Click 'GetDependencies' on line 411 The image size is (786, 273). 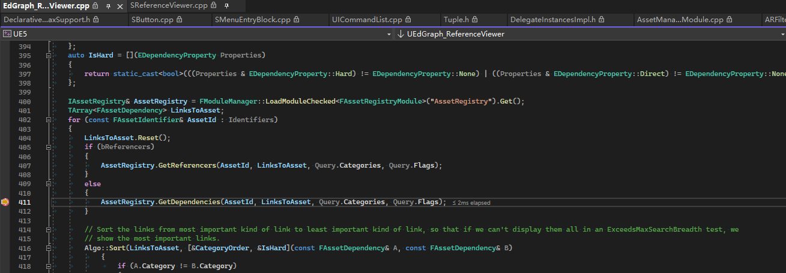(189, 202)
